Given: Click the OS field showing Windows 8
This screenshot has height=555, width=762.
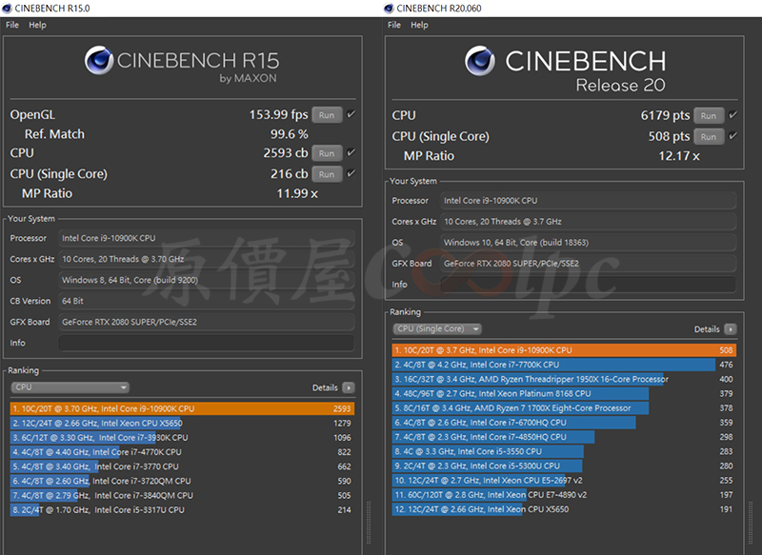Looking at the screenshot, I should (207, 280).
